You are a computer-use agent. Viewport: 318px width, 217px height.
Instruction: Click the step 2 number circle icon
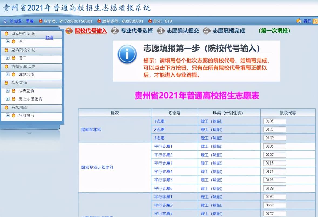[x=115, y=31]
